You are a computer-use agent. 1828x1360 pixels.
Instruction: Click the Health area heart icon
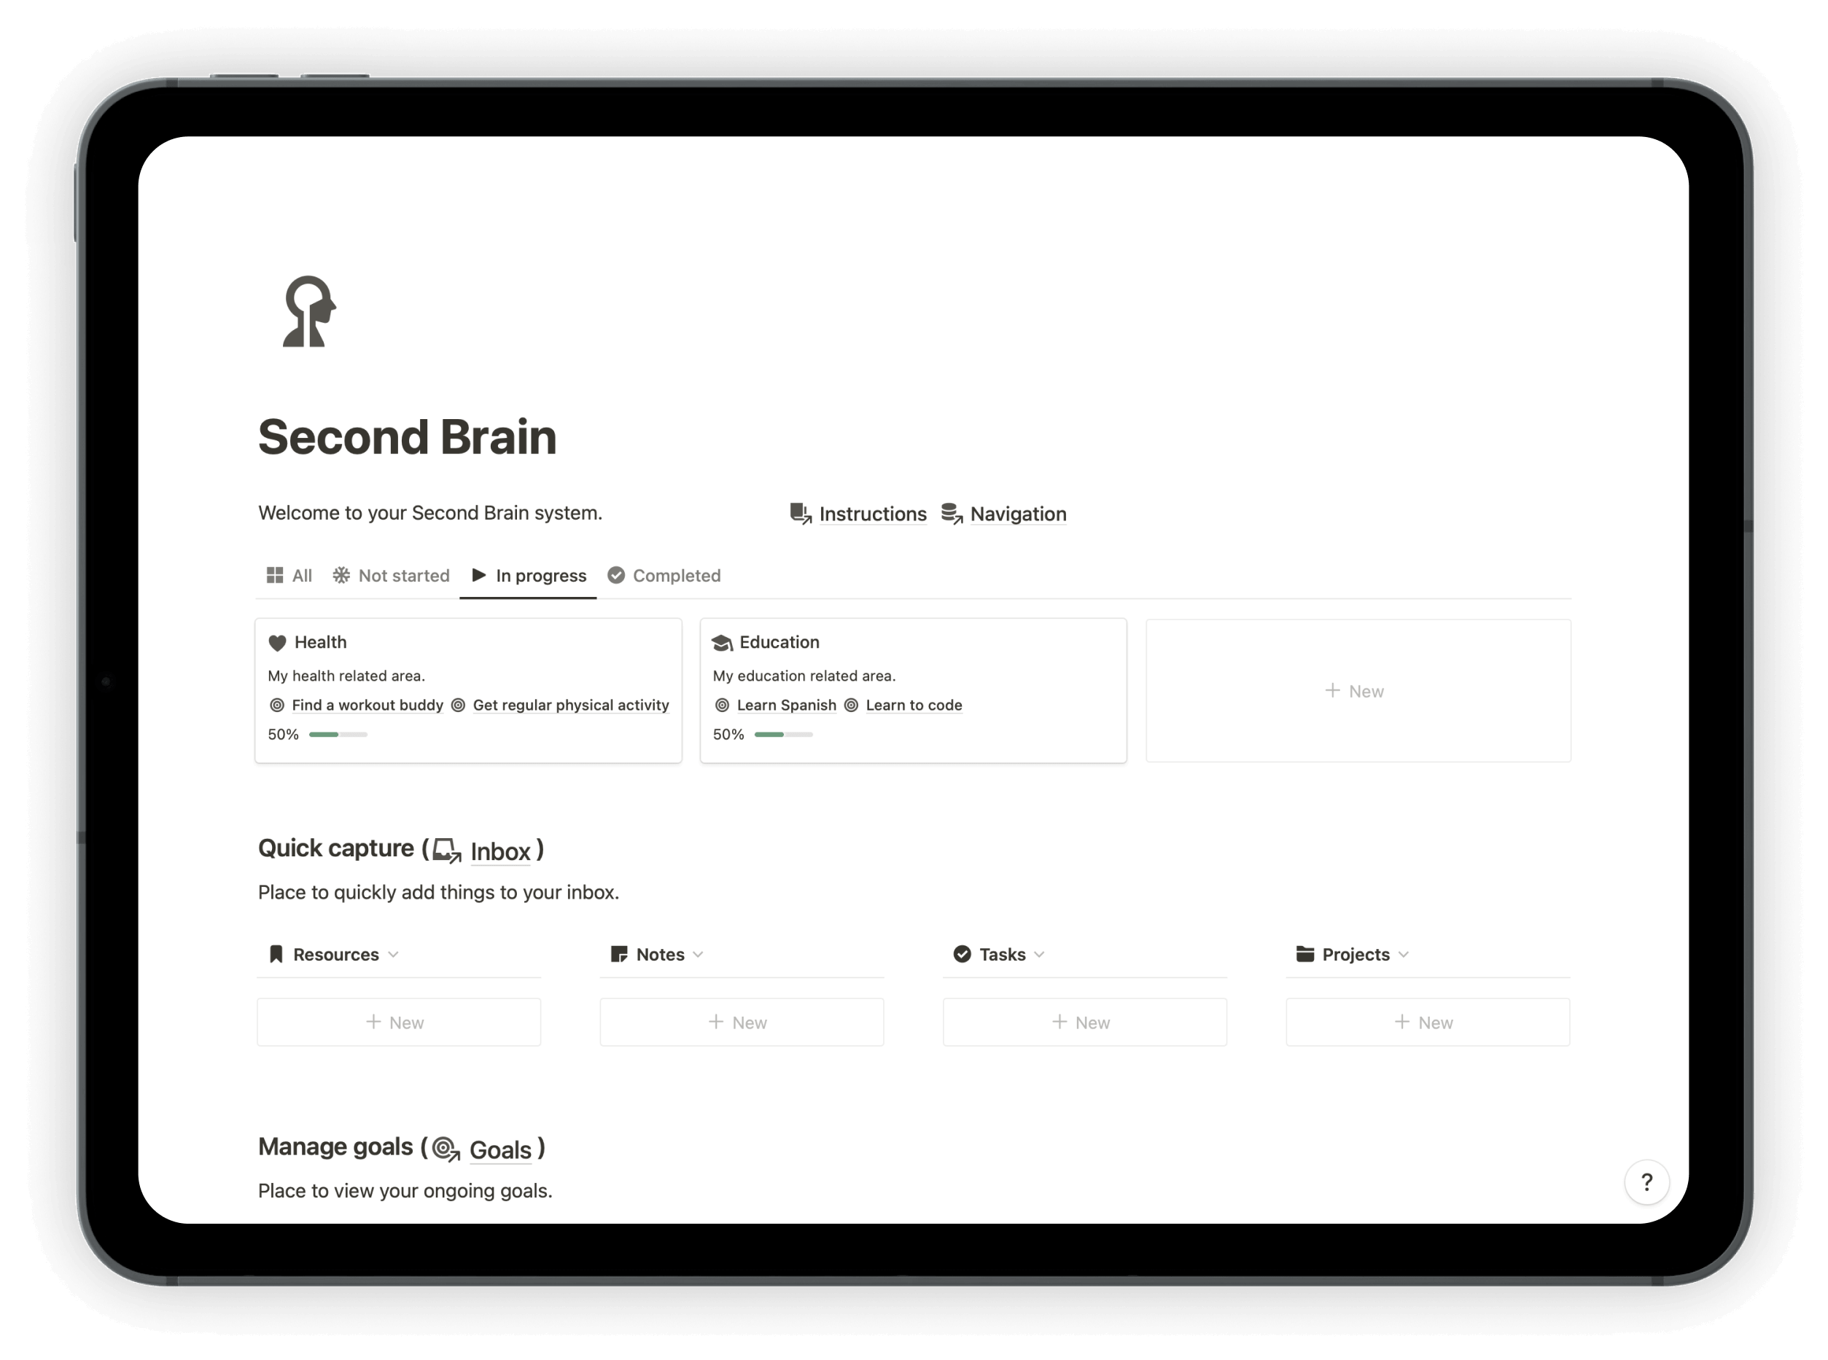pos(277,641)
